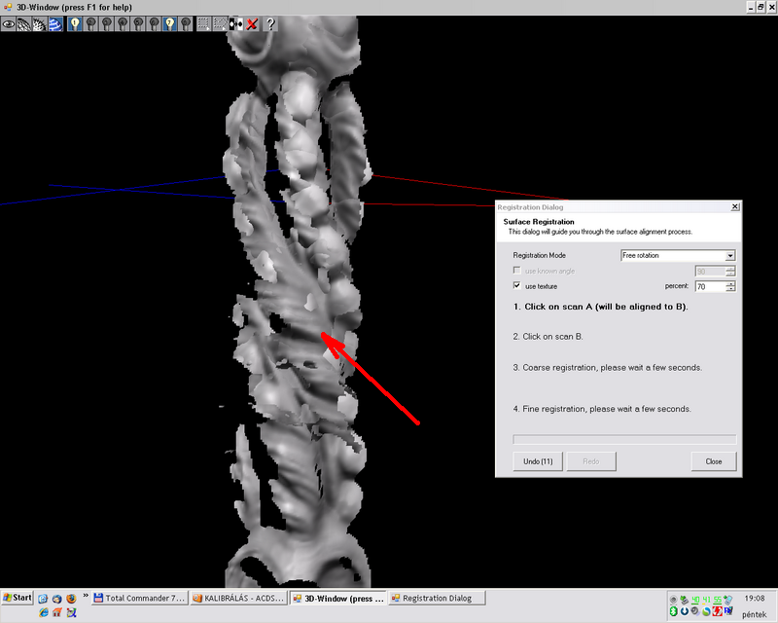Click the percent value input field
The image size is (778, 623).
(x=709, y=286)
